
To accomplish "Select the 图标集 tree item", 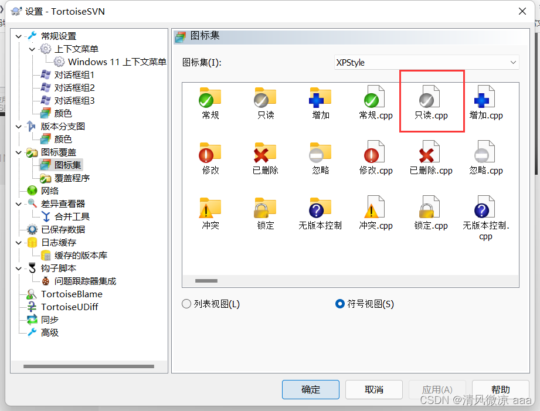I will (x=67, y=165).
